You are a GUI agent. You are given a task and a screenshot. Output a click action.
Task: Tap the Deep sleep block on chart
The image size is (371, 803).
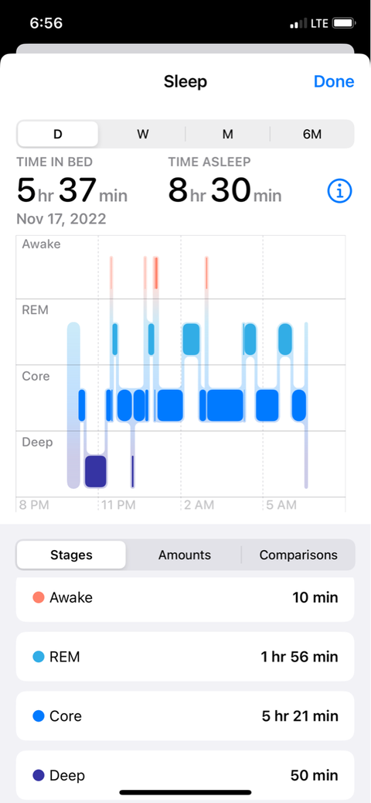tap(96, 471)
